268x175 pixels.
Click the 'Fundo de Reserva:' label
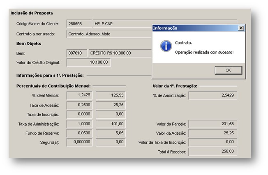tap(42, 133)
